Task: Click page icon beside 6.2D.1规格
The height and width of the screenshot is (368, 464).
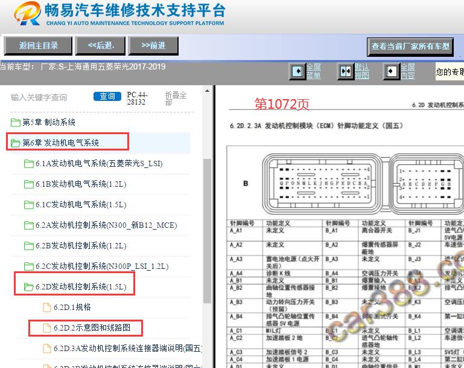Action: pyautogui.click(x=46, y=307)
